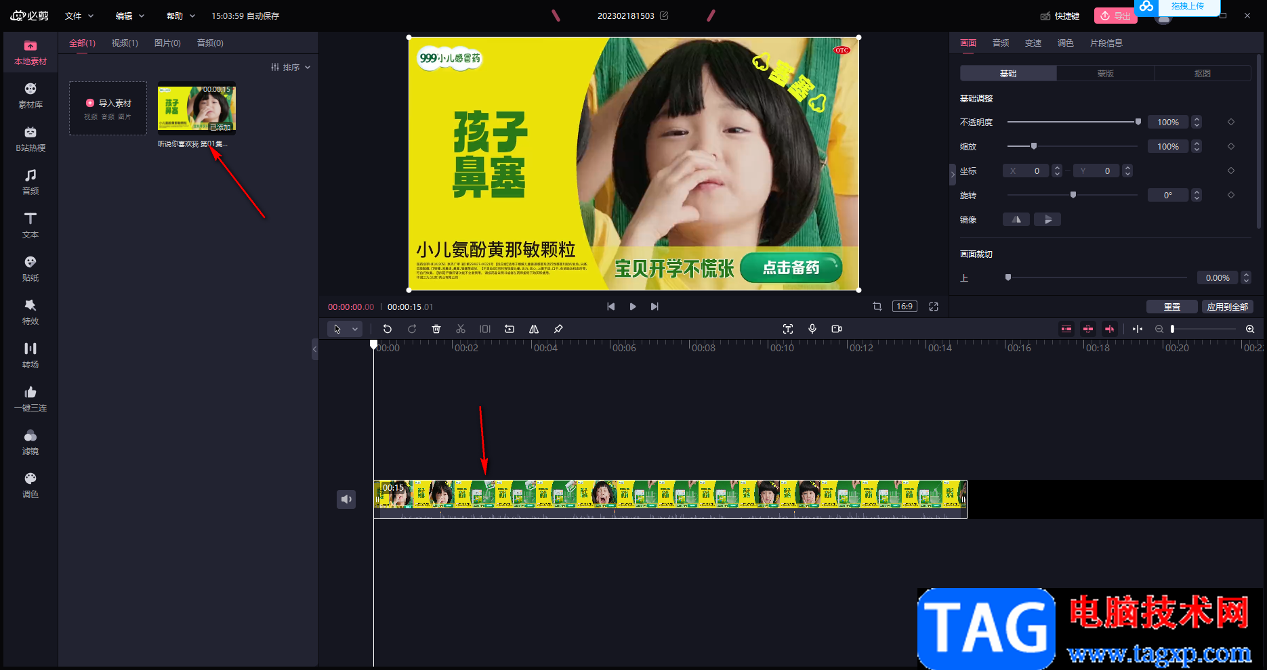Switch to the 变速 speed tab

[x=1033, y=43]
